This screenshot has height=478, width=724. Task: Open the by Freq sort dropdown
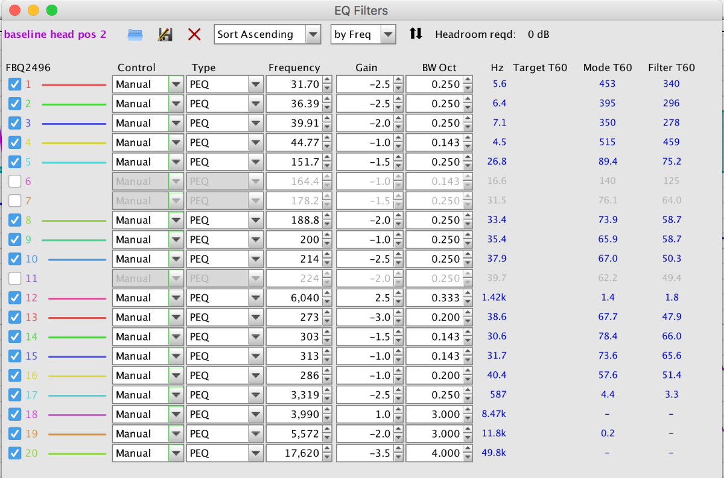(363, 34)
